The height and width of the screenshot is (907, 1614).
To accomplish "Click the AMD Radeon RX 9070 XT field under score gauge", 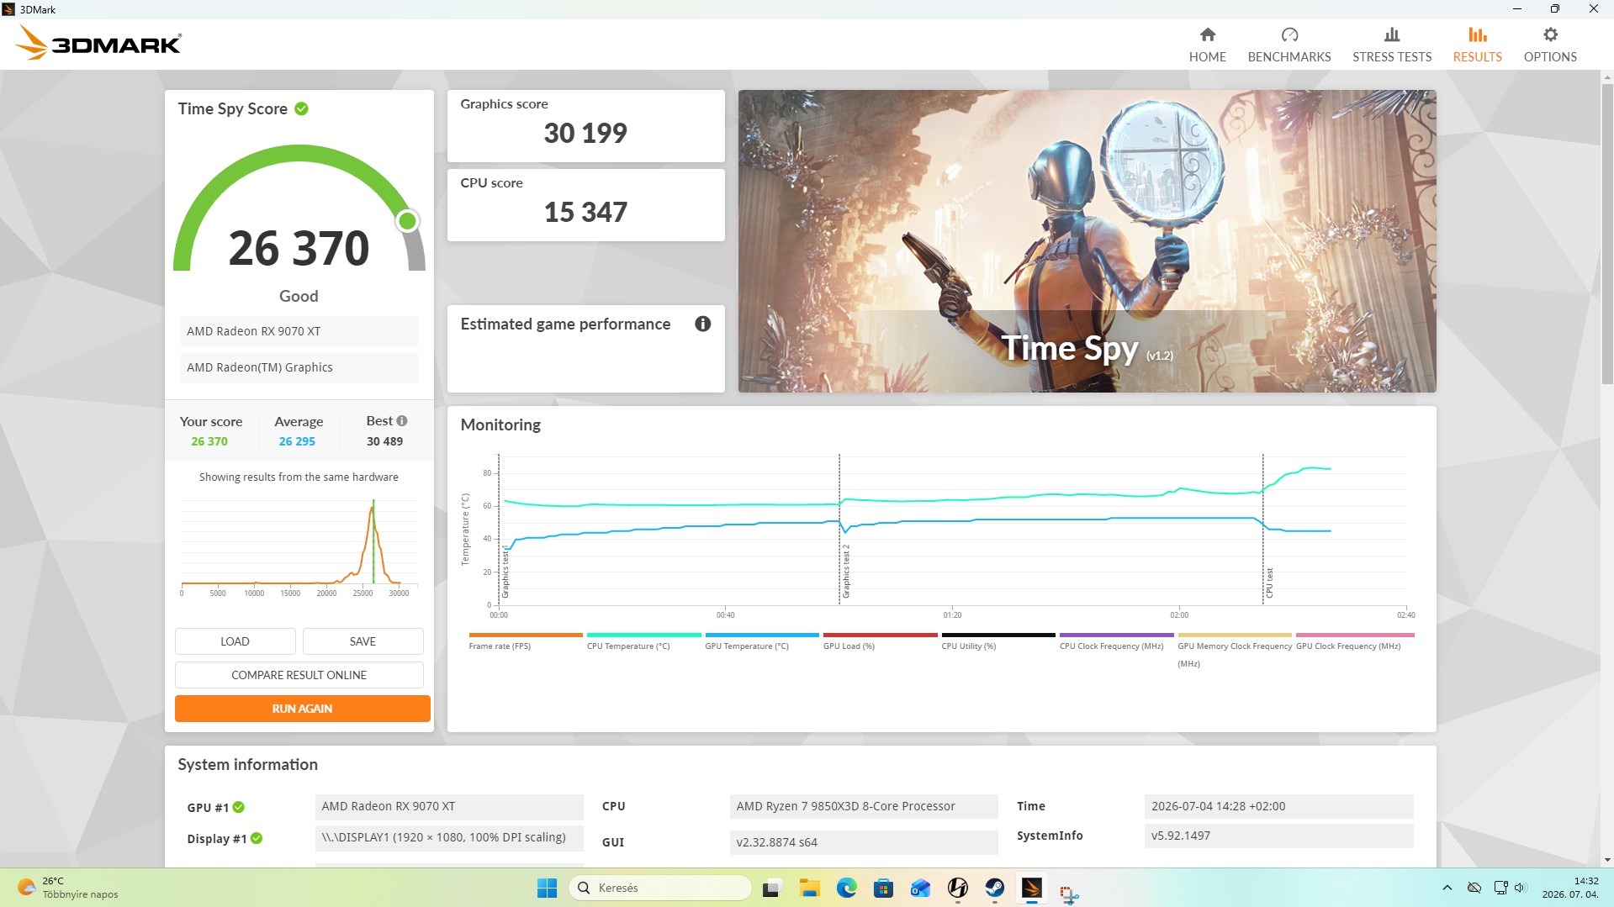I will 299,331.
